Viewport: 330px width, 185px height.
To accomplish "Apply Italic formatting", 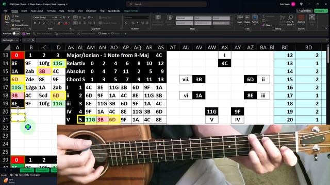I will coord(39,23).
